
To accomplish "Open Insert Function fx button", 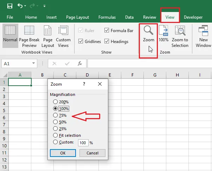I will click(80, 63).
